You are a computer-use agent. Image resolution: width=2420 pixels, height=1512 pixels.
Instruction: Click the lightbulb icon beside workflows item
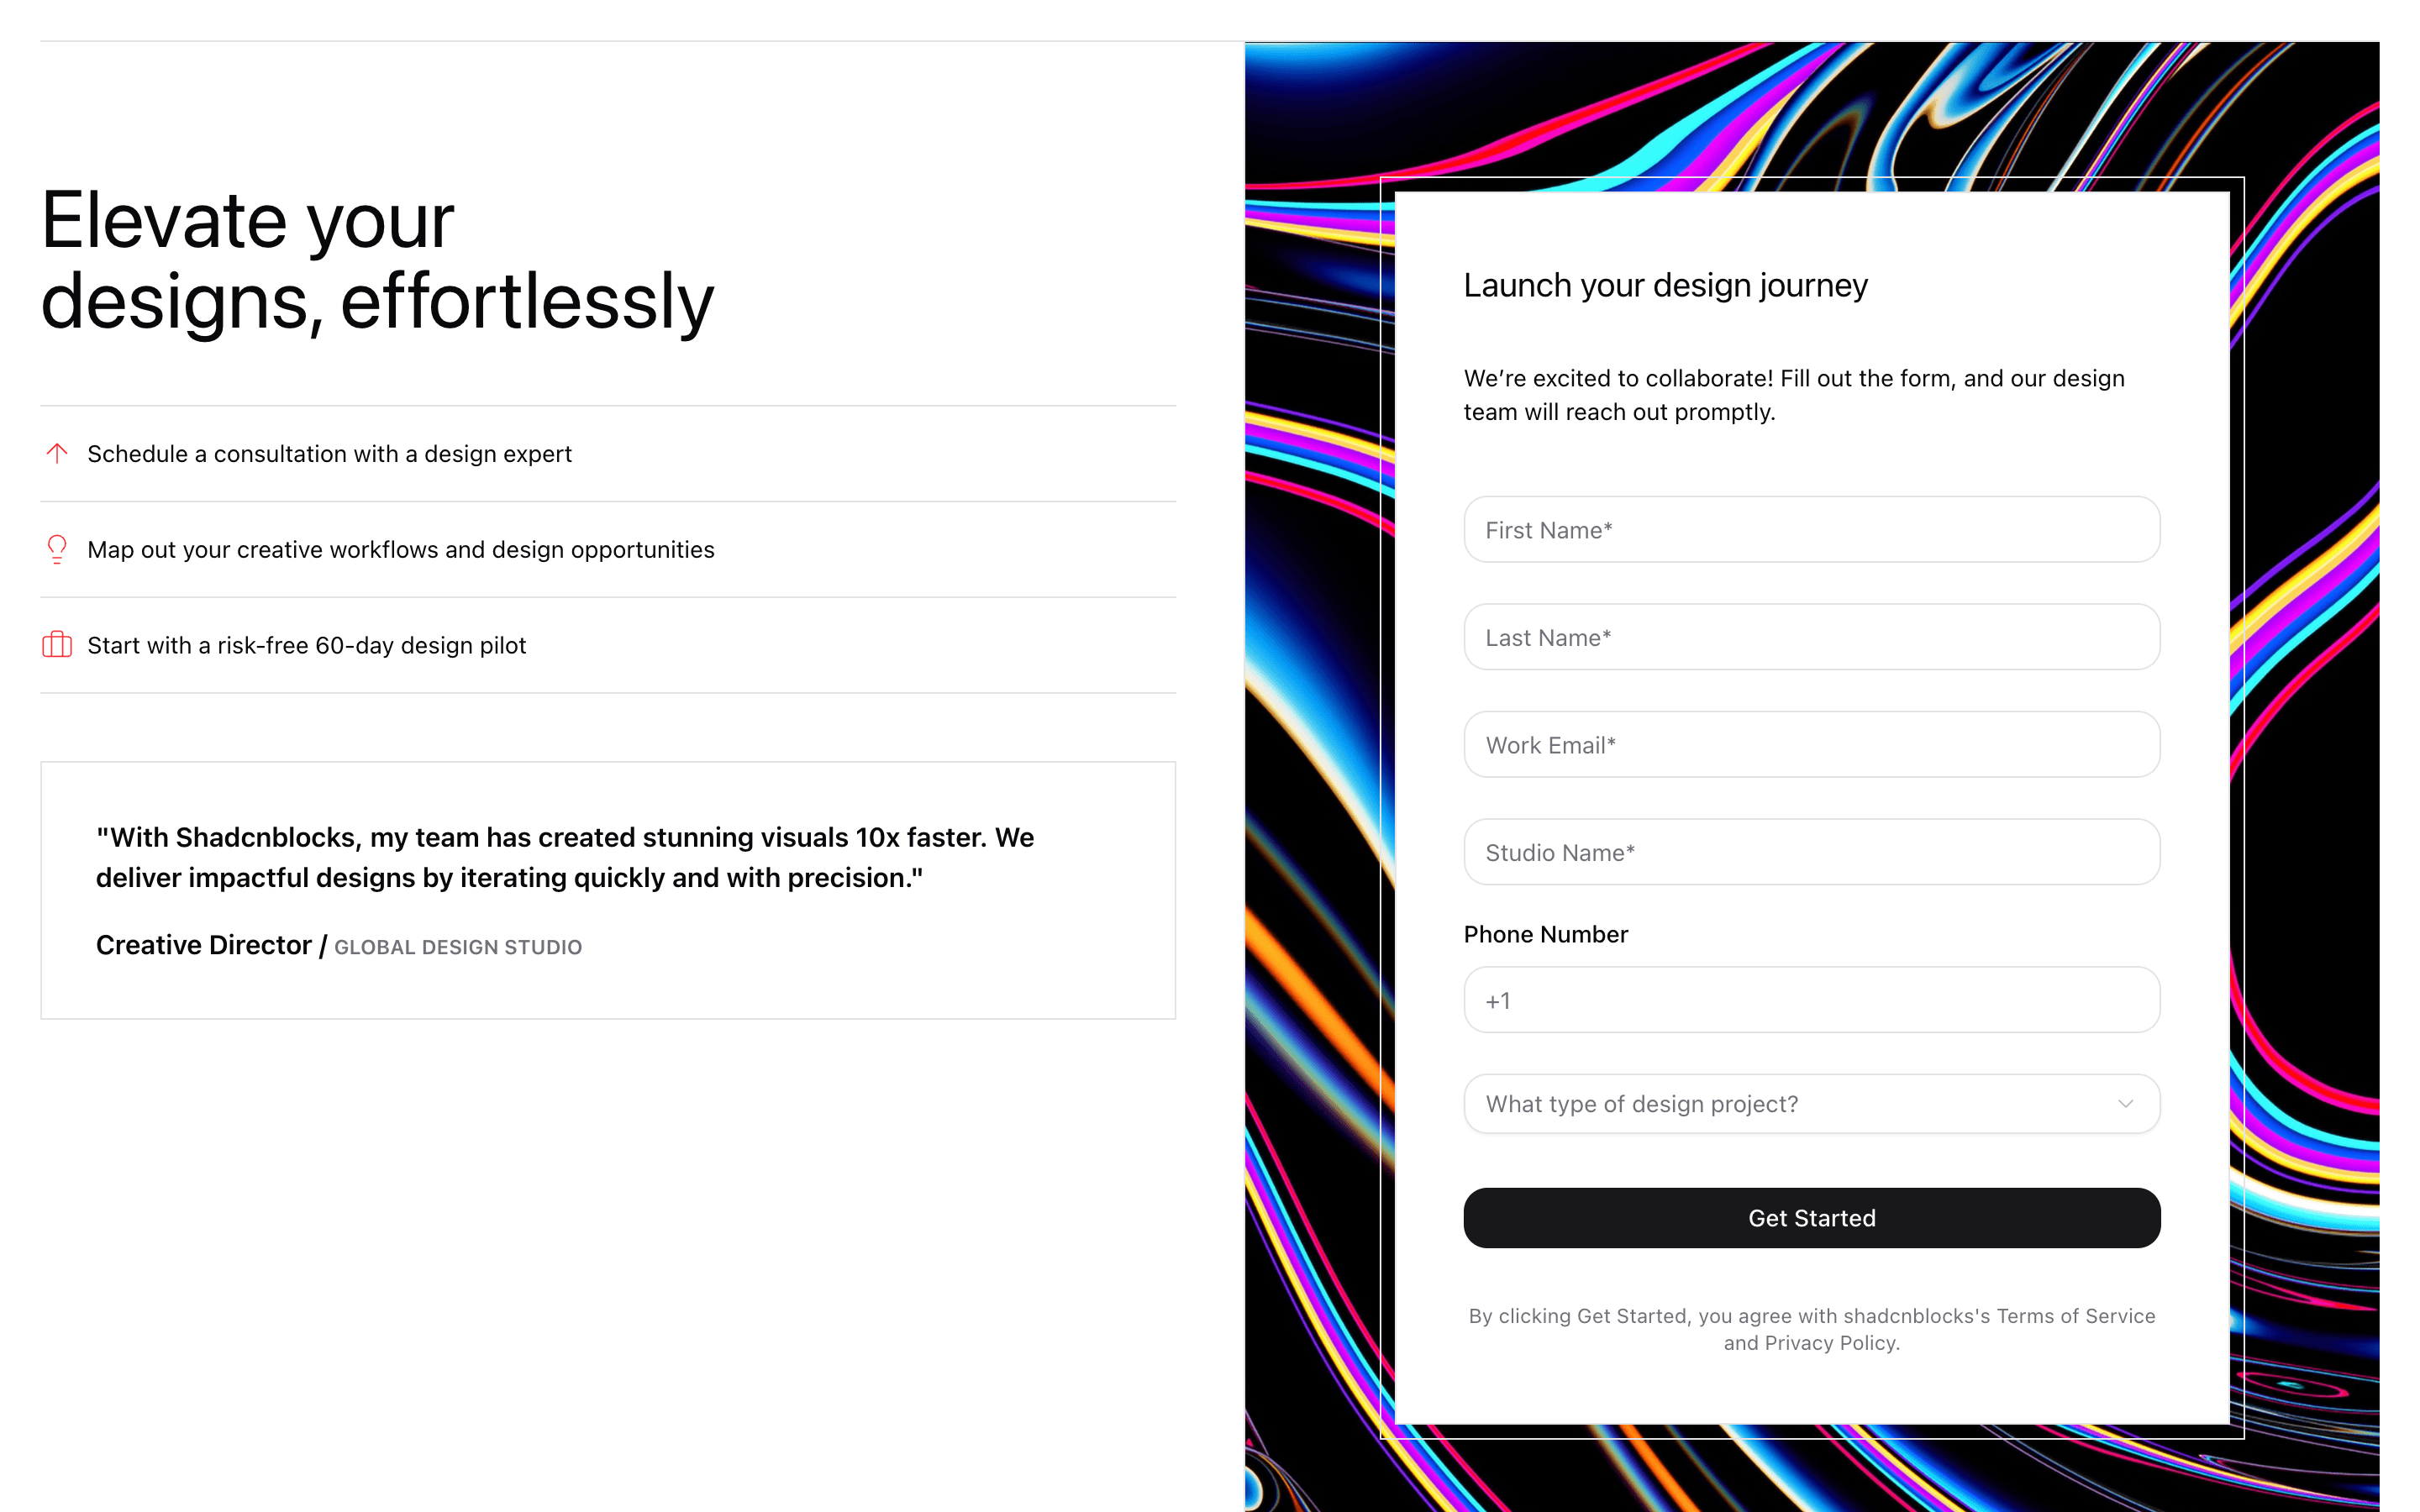(57, 549)
